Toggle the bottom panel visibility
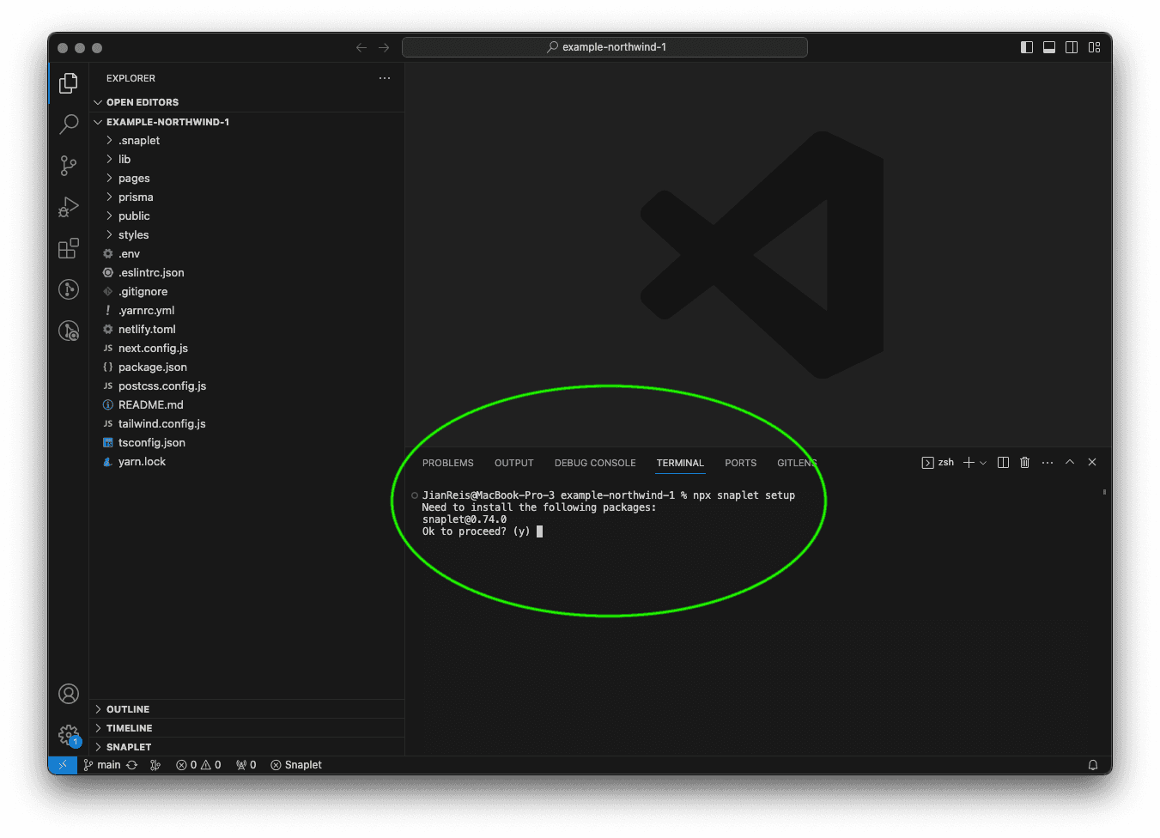This screenshot has height=838, width=1160. tap(1049, 47)
